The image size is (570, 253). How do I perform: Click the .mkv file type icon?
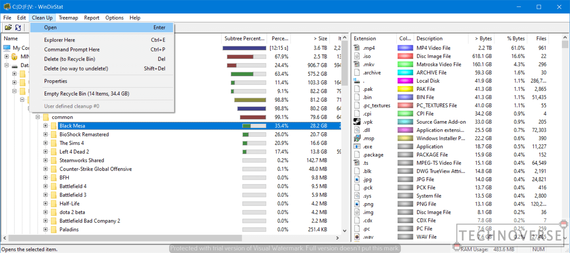(357, 64)
